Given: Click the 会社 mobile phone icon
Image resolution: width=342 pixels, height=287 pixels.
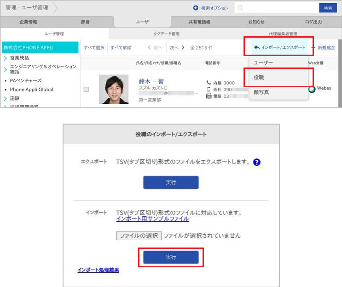Looking at the screenshot, I should [209, 89].
